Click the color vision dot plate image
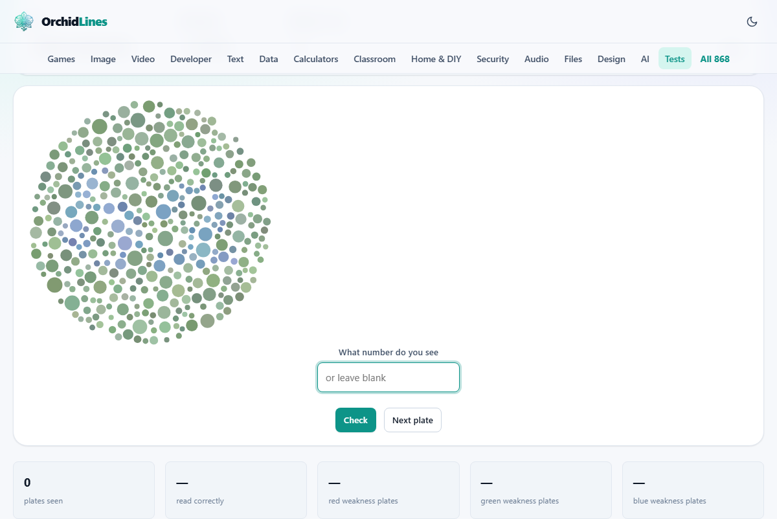The height and width of the screenshot is (519, 777). tap(150, 222)
